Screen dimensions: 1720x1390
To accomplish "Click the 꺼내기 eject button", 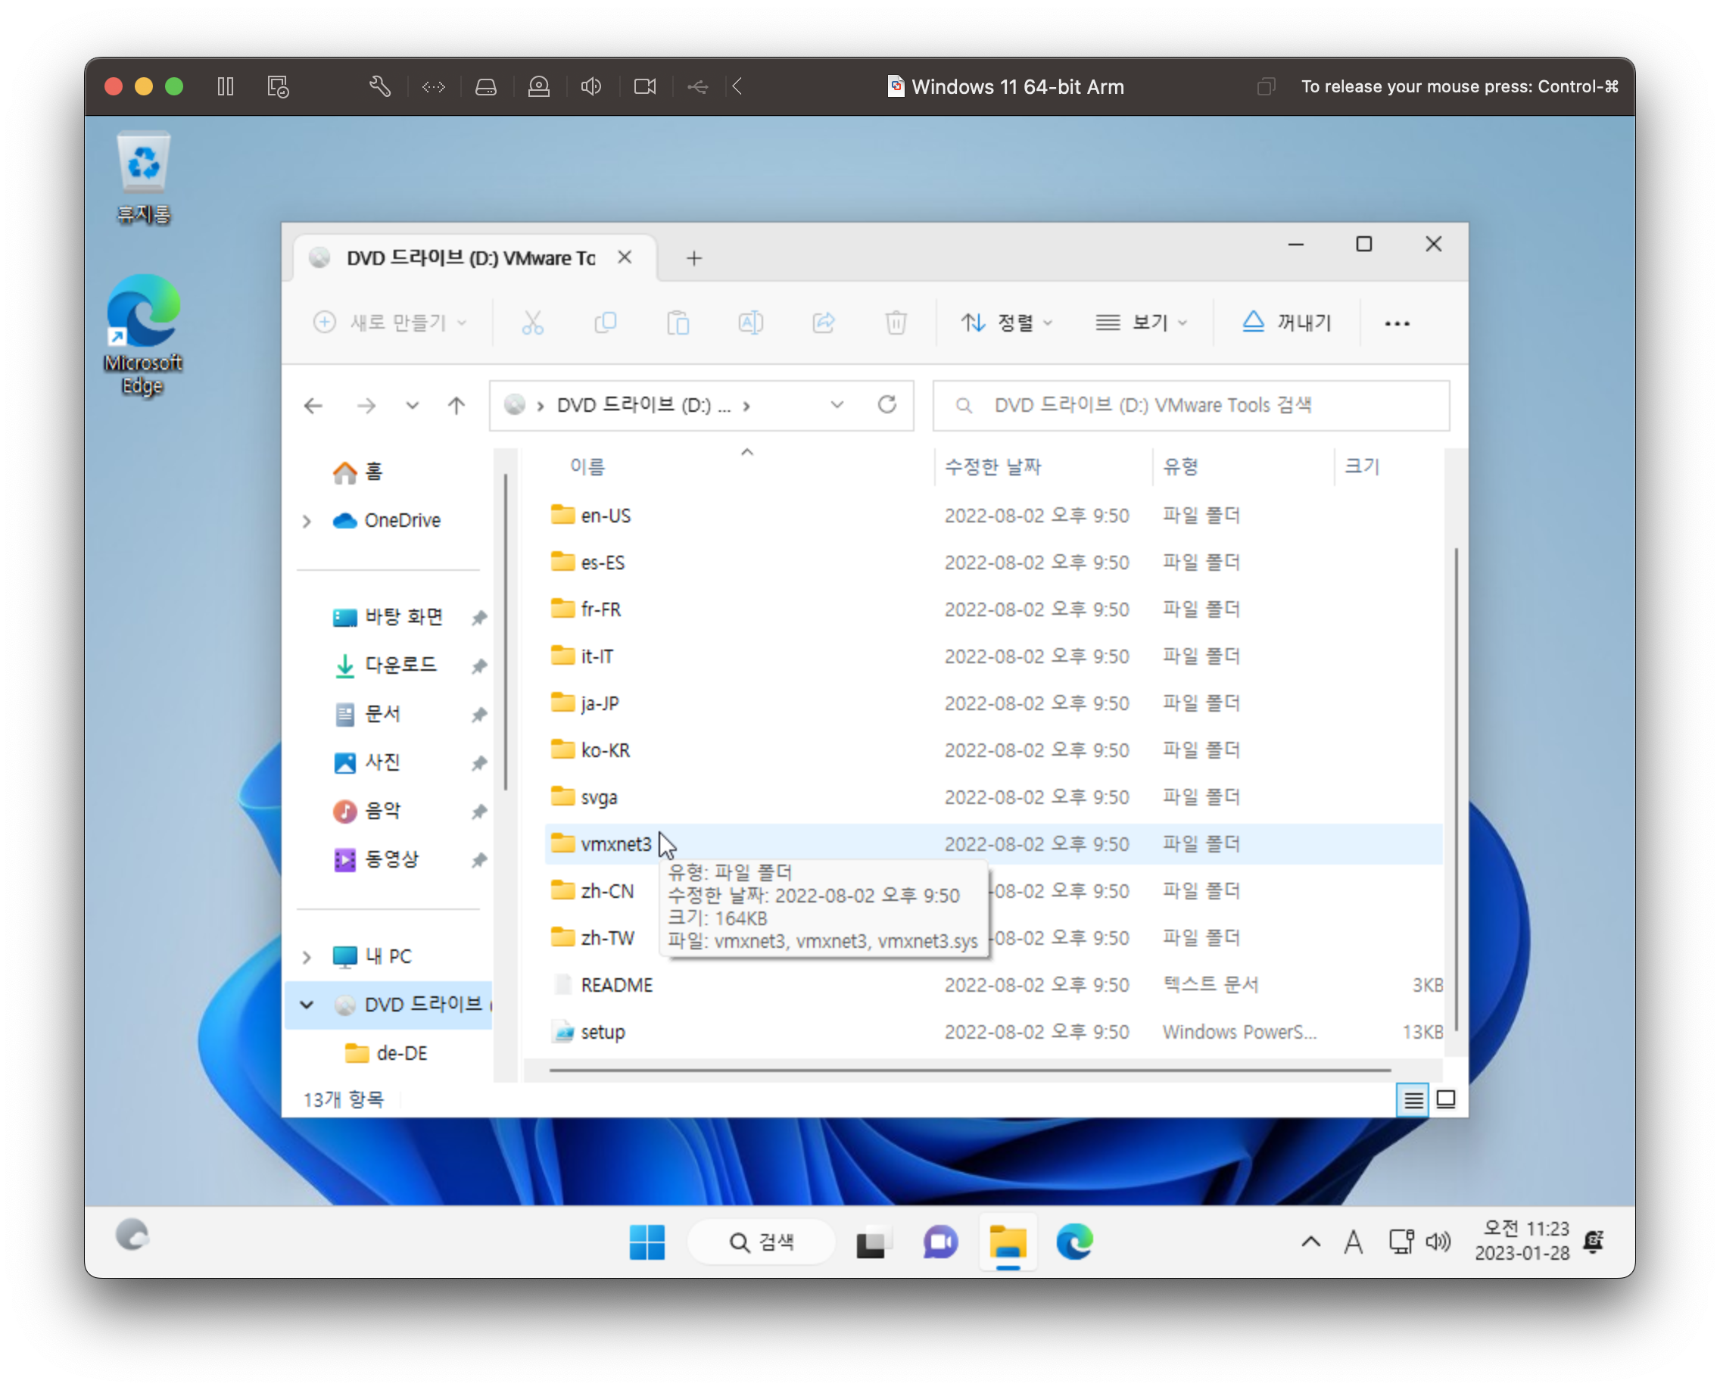I will coord(1286,323).
